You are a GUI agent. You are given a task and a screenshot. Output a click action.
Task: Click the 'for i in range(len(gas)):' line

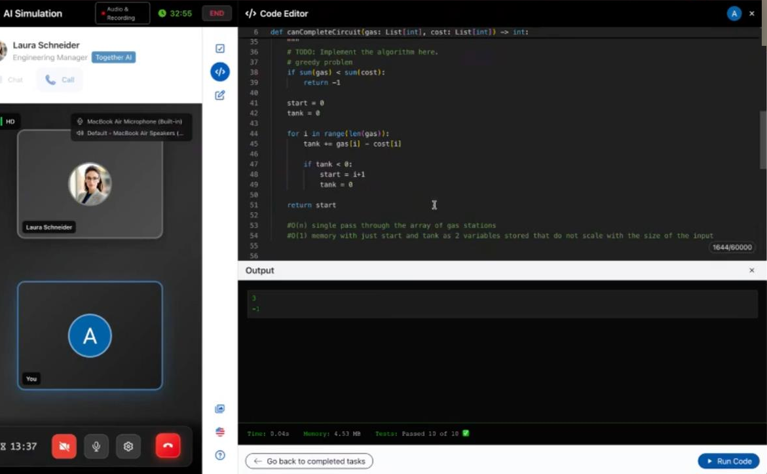coord(338,133)
